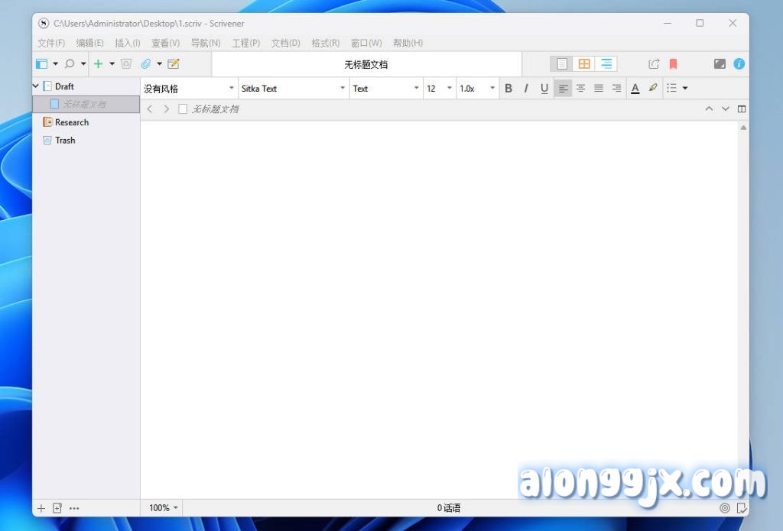This screenshot has height=531, width=783.
Task: Click the text color button
Action: pyautogui.click(x=635, y=89)
